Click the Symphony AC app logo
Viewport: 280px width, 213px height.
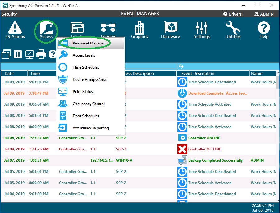point(5,5)
